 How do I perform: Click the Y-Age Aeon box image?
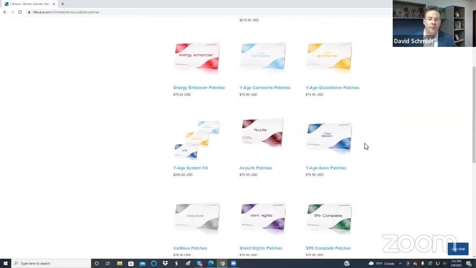(x=329, y=137)
